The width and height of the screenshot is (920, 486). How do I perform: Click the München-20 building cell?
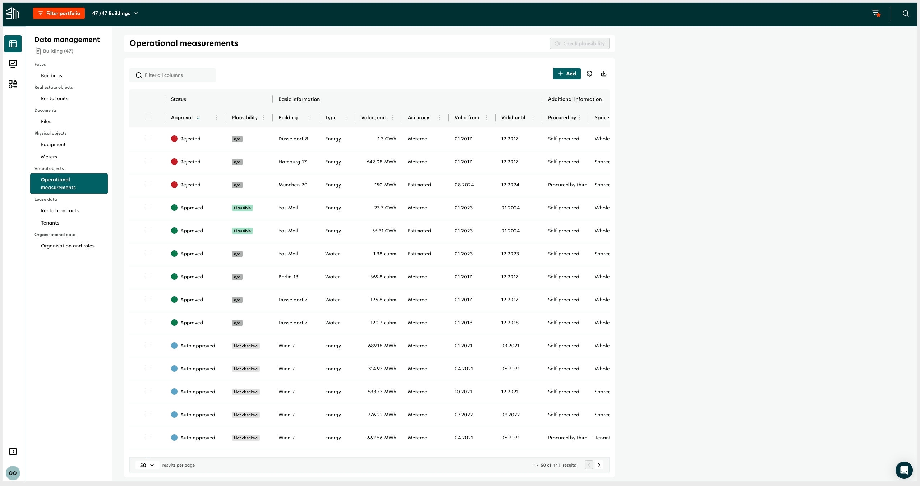[293, 185]
